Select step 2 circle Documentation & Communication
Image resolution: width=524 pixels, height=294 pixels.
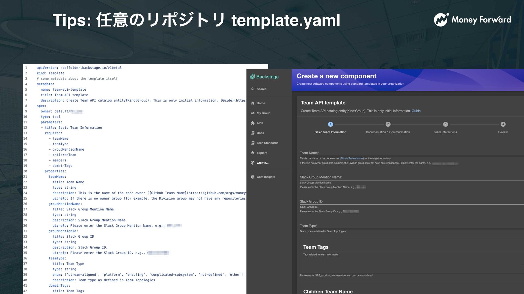tap(388, 124)
